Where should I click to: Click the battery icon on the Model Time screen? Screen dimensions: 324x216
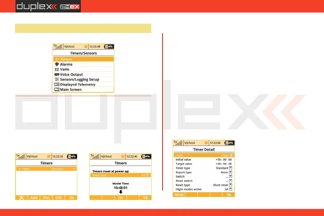[146, 156]
